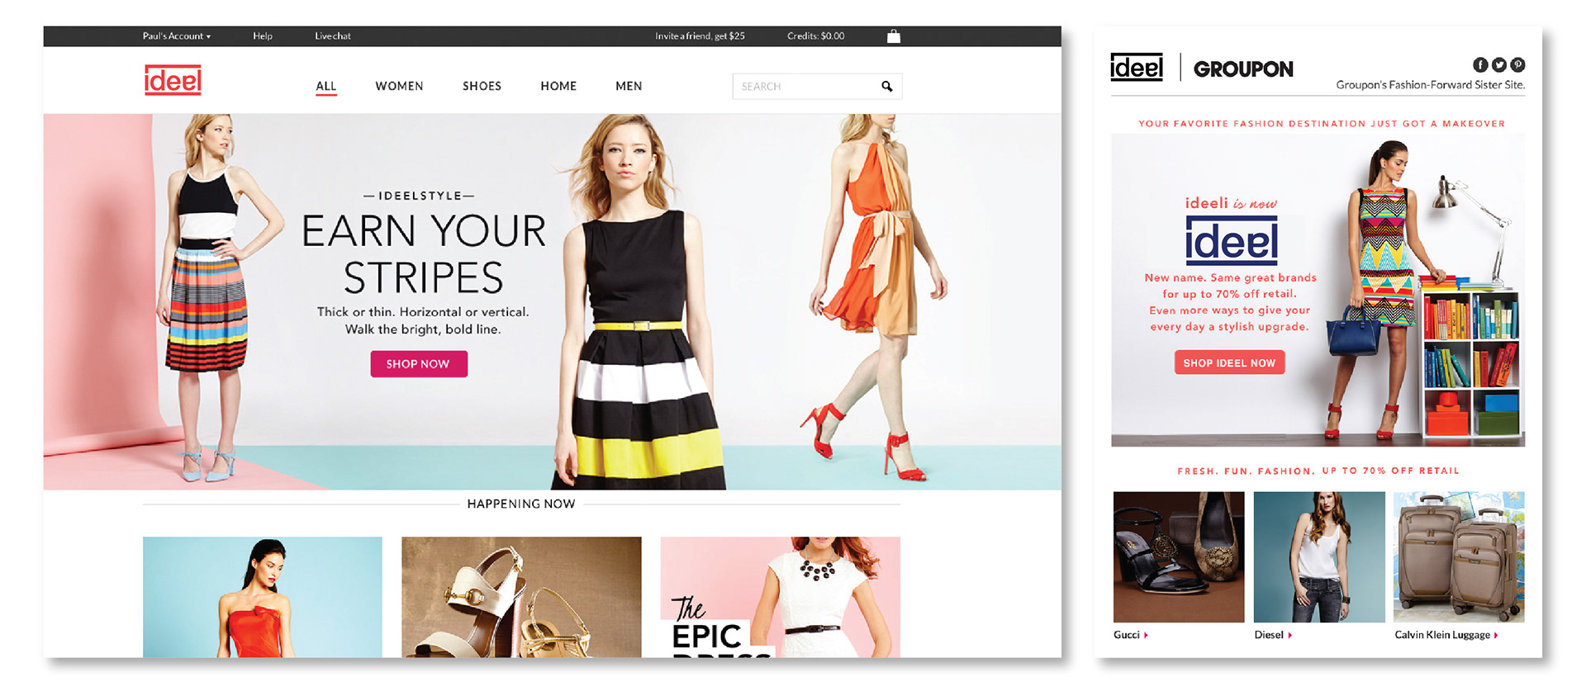Click the HAPPENING NOW heading
The image size is (1586, 696).
click(521, 504)
